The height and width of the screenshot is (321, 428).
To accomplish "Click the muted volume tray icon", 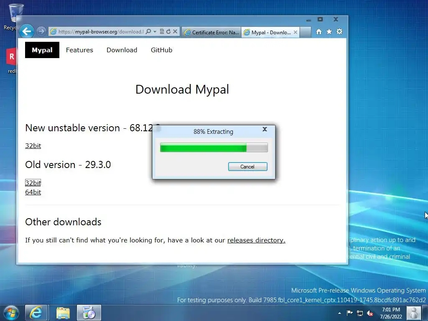I will [370, 313].
